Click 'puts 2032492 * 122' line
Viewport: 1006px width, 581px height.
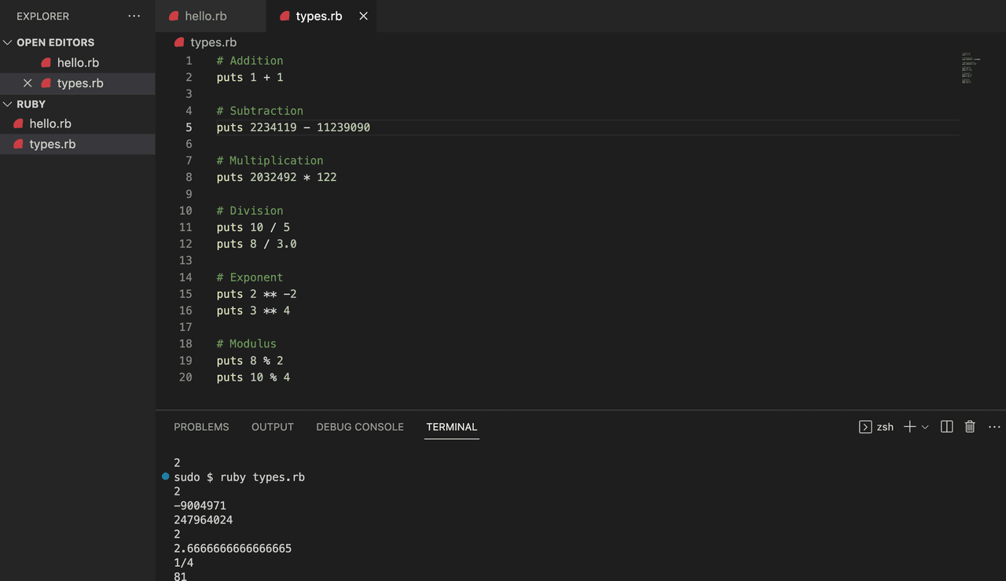tap(277, 177)
